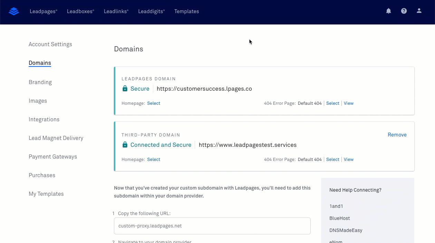Click the Leadpages logo icon

coord(14,11)
